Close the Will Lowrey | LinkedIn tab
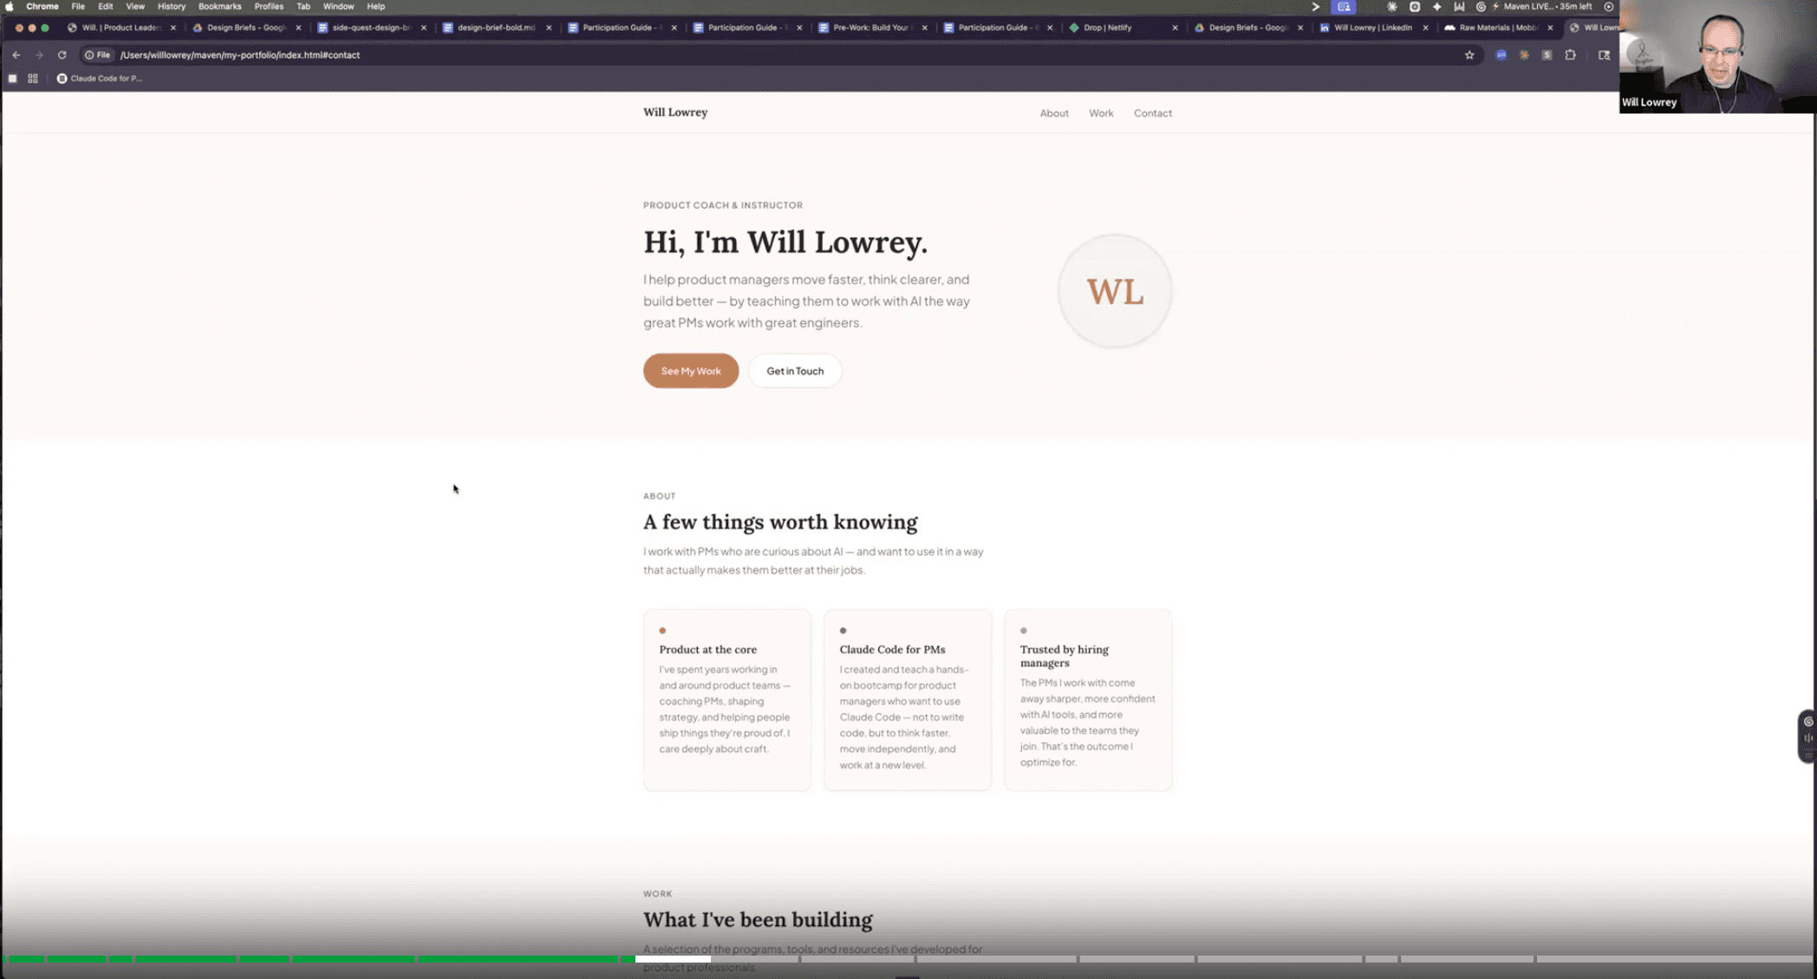 coord(1425,28)
